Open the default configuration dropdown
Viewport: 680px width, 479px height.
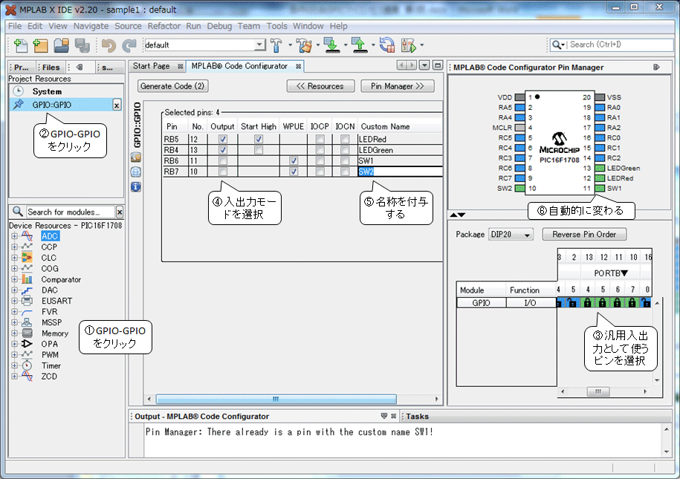[x=259, y=45]
